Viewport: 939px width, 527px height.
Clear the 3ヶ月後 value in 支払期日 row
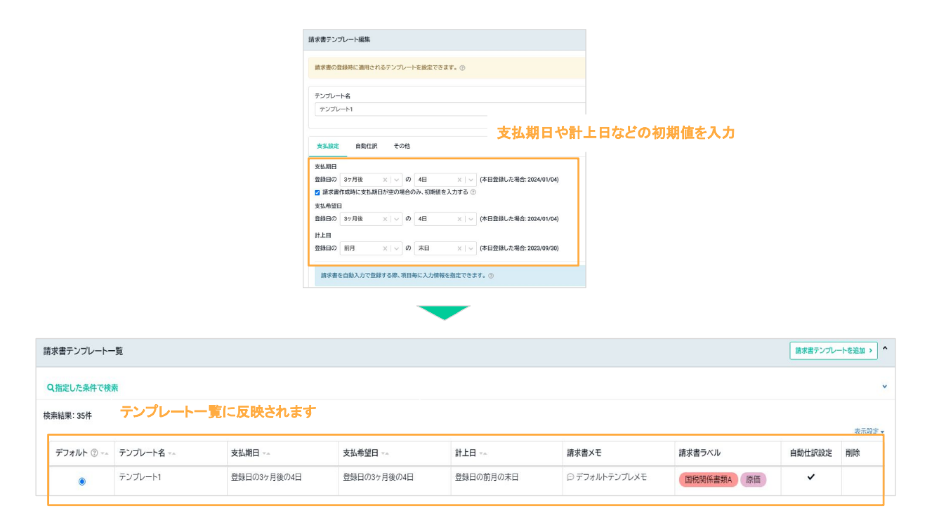coord(385,180)
